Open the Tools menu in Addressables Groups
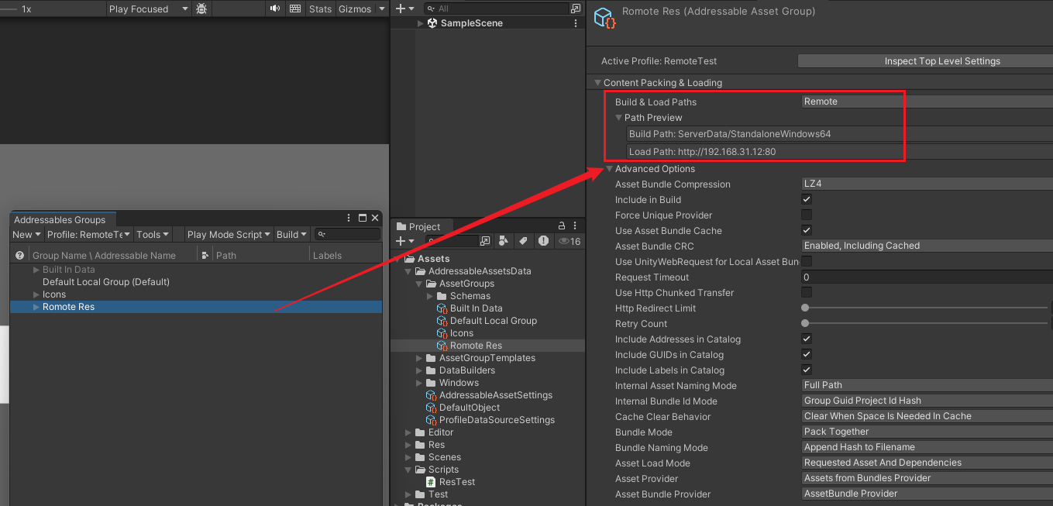Image resolution: width=1053 pixels, height=506 pixels. coord(153,235)
